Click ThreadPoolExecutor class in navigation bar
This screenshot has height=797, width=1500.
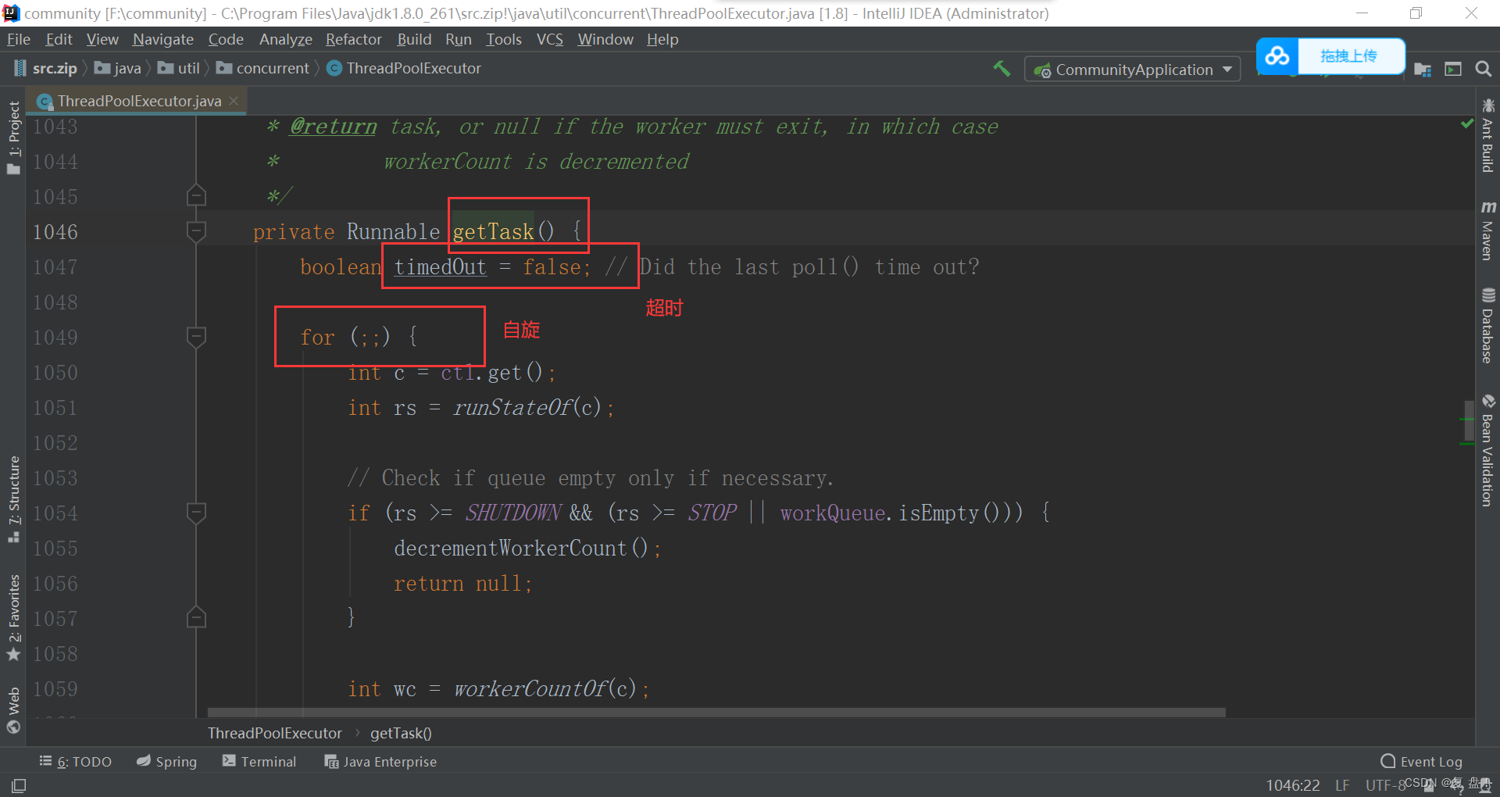click(404, 69)
